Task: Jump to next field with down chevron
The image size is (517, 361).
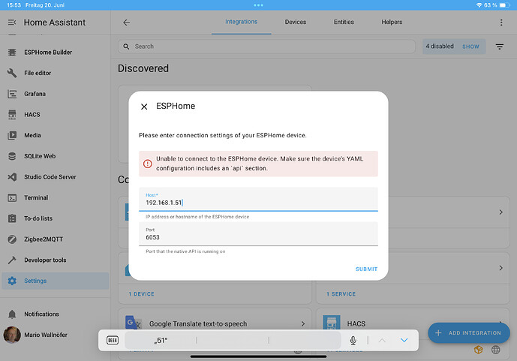Action: pos(404,340)
